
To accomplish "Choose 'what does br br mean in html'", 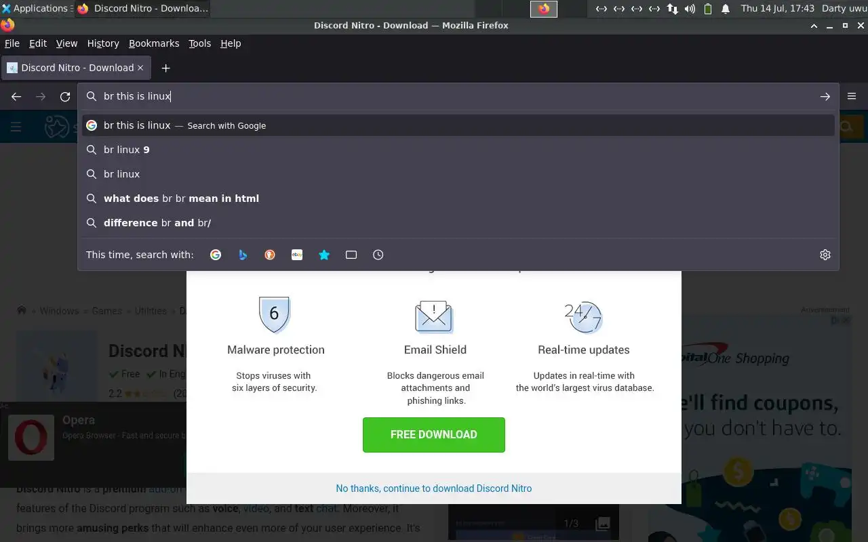I will 458,199.
